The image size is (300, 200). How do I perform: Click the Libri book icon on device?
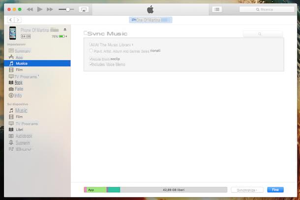click(x=11, y=130)
